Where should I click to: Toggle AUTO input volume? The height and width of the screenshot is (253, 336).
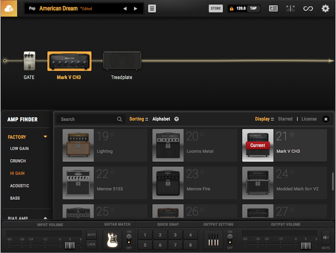[x=91, y=235]
